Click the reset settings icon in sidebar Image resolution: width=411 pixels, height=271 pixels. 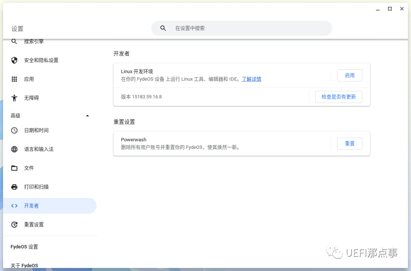(x=14, y=225)
